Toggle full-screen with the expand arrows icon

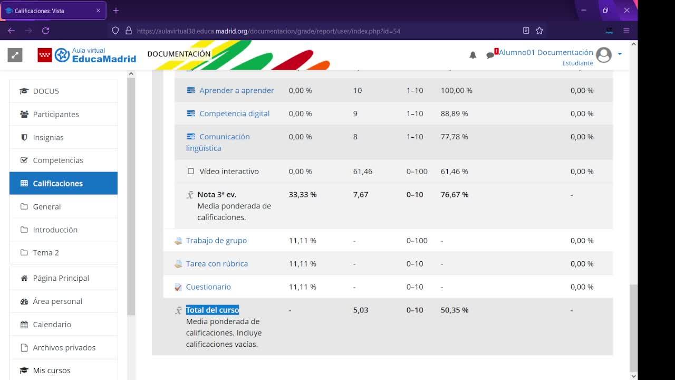click(15, 55)
